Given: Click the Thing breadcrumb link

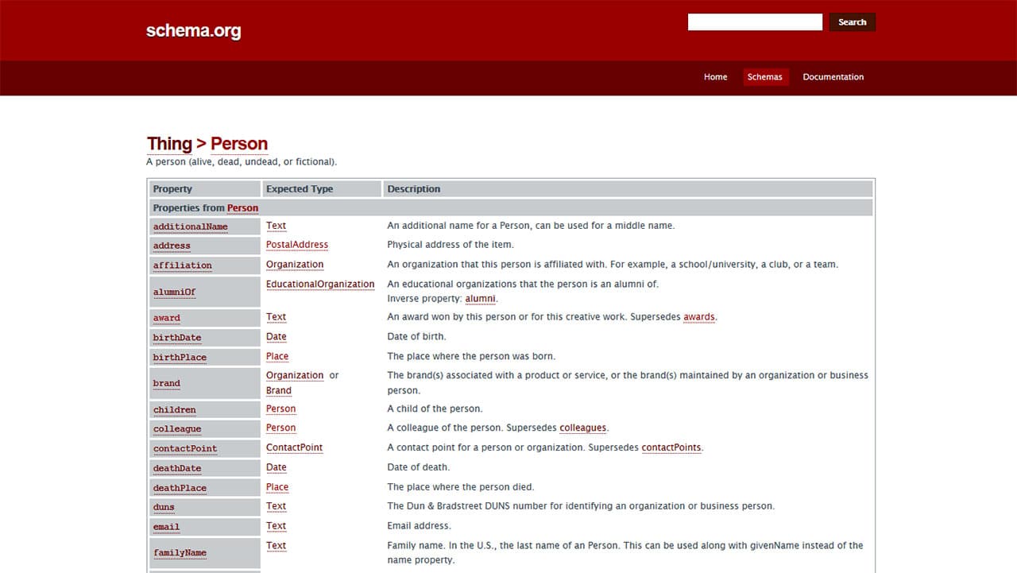Looking at the screenshot, I should [169, 144].
